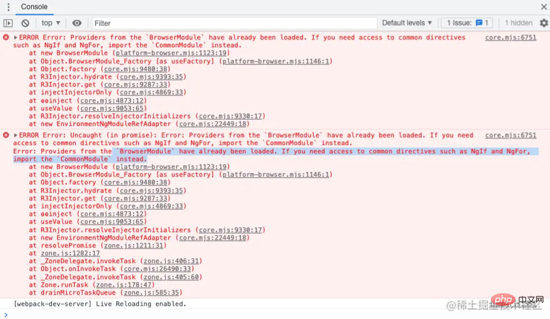The width and height of the screenshot is (550, 319).
Task: Open core.mjs:6751 source link of first error
Action: pos(510,38)
